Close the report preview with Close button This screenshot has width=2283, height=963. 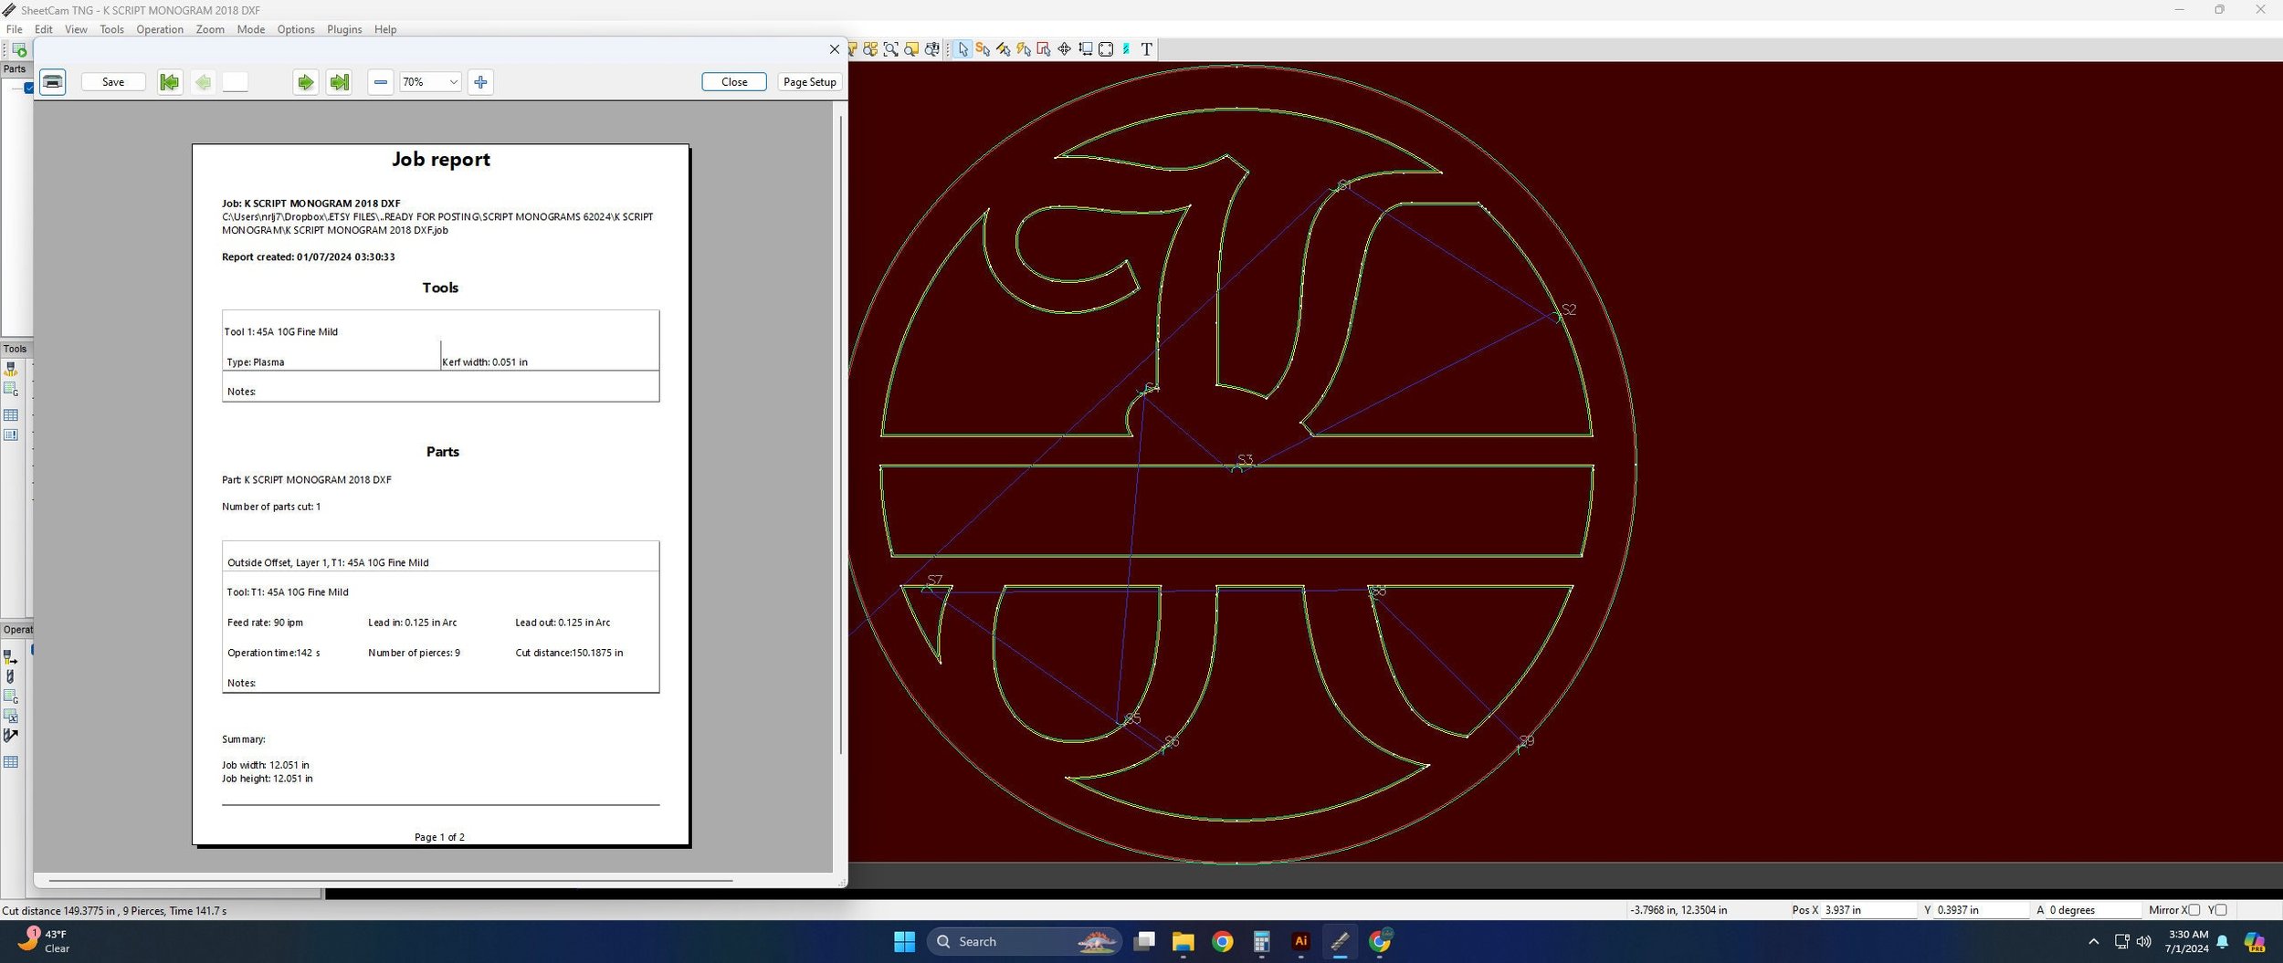(x=734, y=82)
